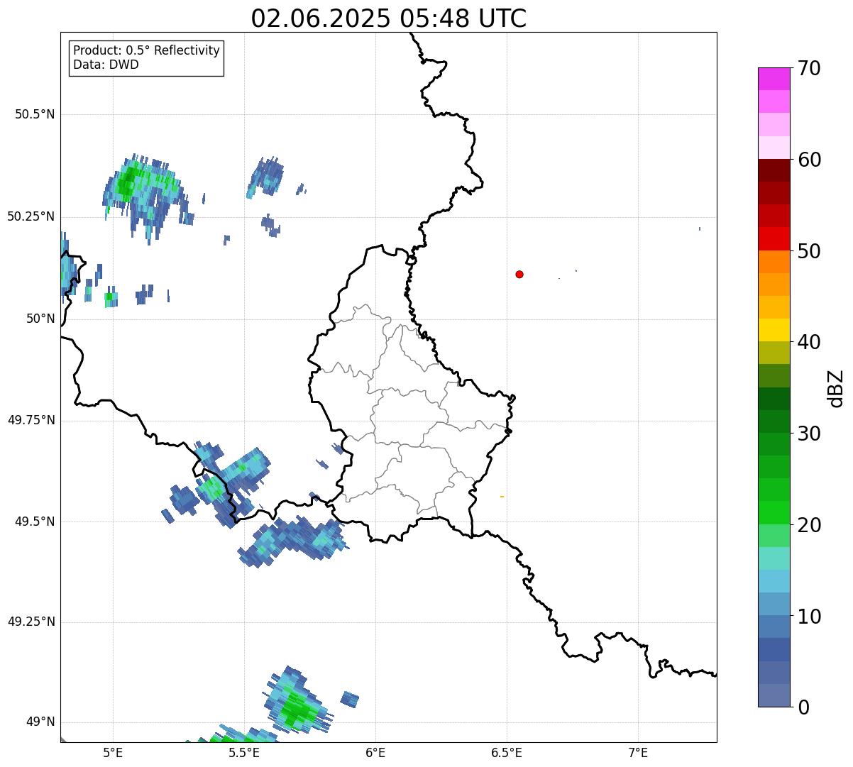
Task: Click the red station marker dot
Action: click(x=519, y=274)
